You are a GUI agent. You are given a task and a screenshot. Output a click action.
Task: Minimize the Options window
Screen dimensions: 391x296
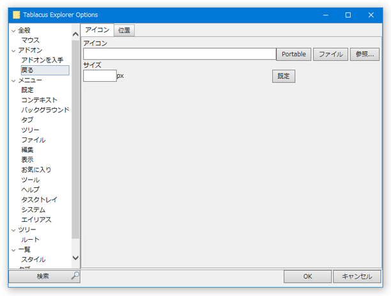click(325, 15)
